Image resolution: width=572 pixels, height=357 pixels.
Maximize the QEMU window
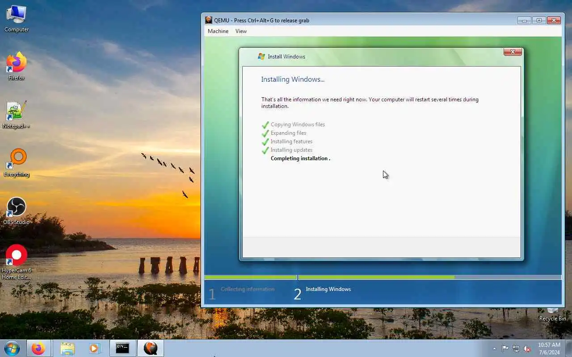coord(539,20)
